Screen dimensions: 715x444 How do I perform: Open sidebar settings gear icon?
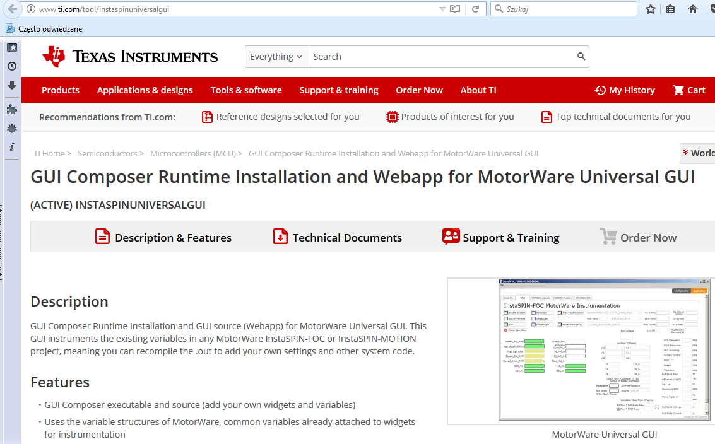(x=12, y=128)
